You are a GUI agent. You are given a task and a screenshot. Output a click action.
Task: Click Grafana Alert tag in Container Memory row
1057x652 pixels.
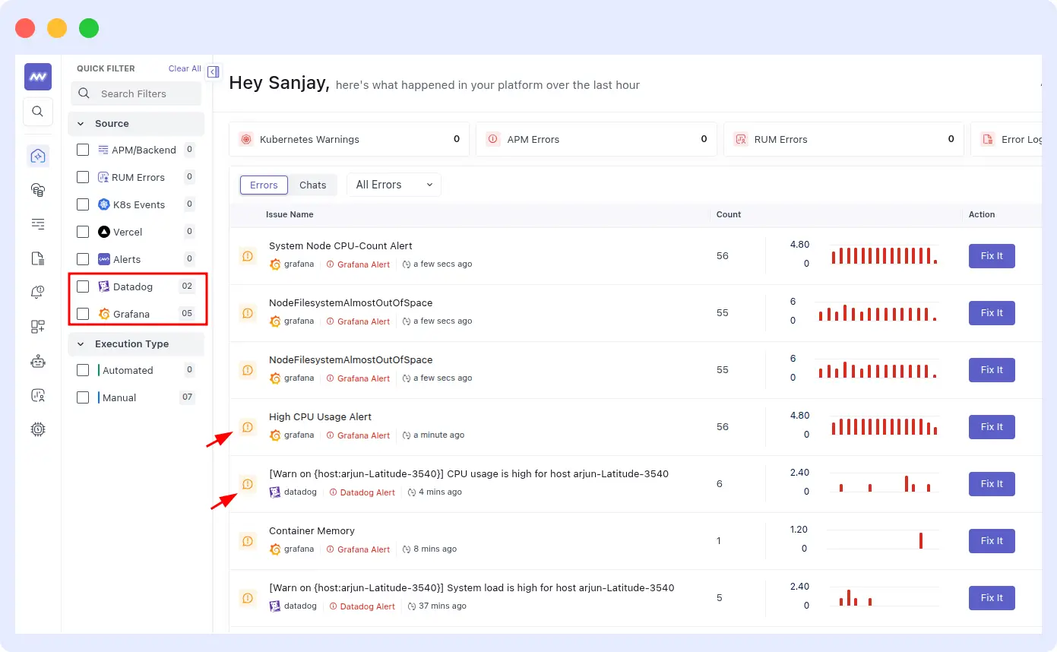[358, 549]
